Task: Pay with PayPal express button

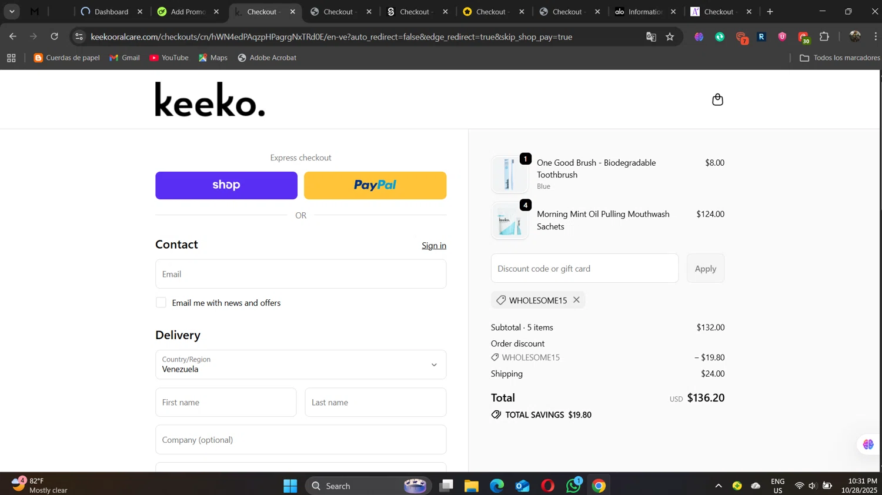Action: pyautogui.click(x=375, y=185)
